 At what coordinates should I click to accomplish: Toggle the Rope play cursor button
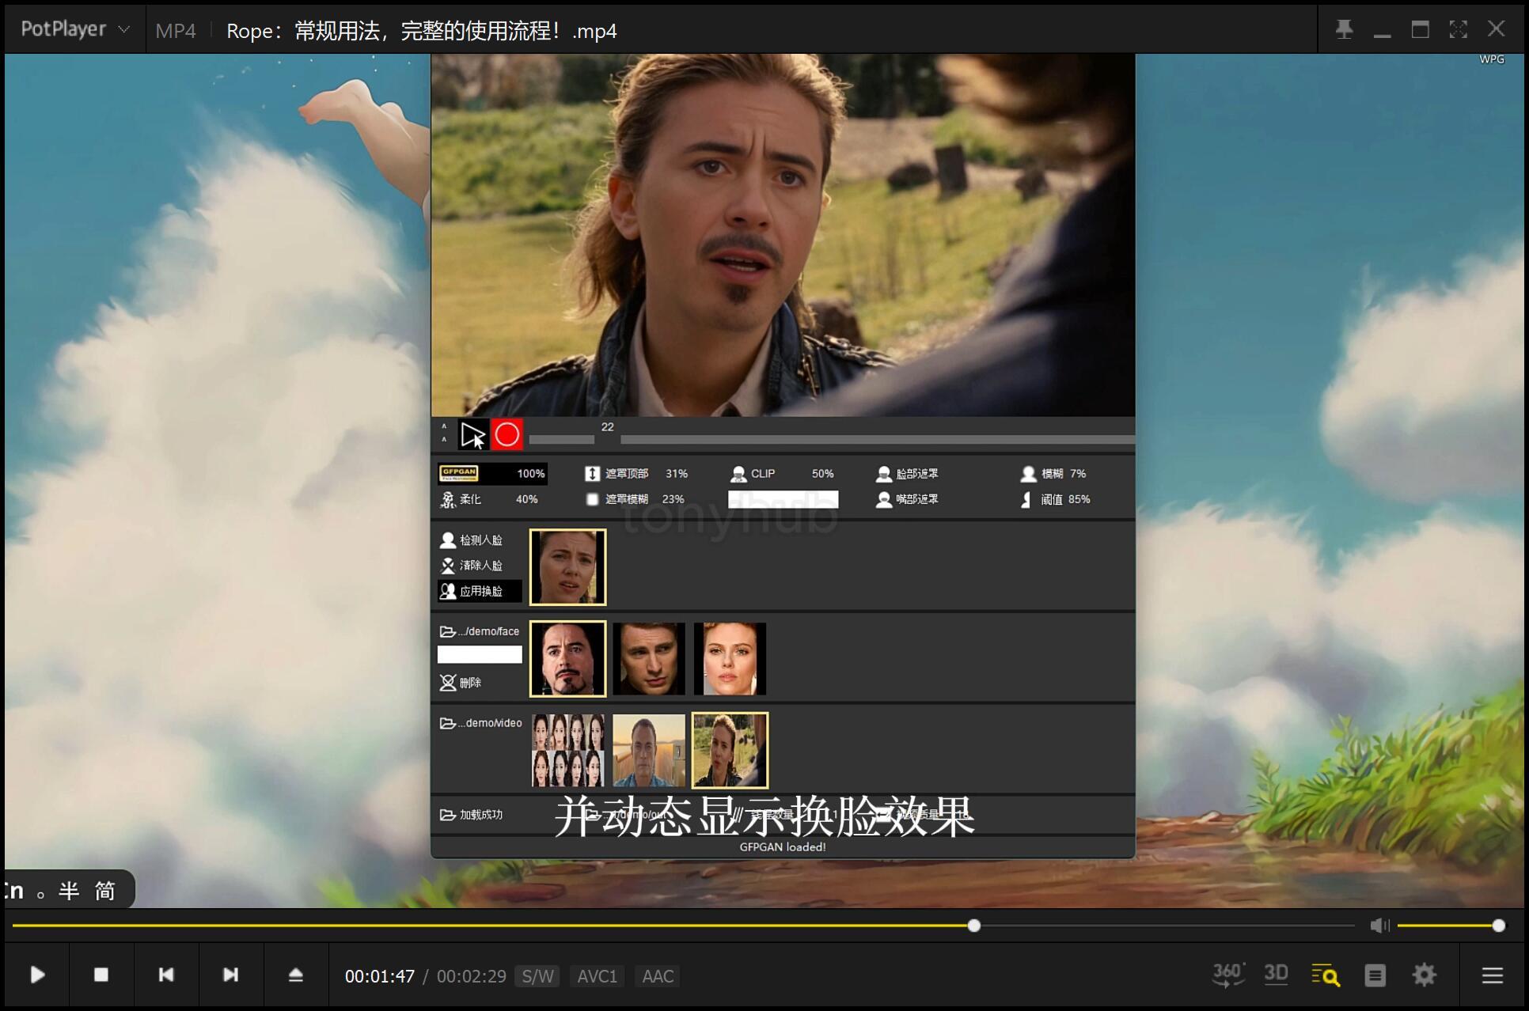473,435
